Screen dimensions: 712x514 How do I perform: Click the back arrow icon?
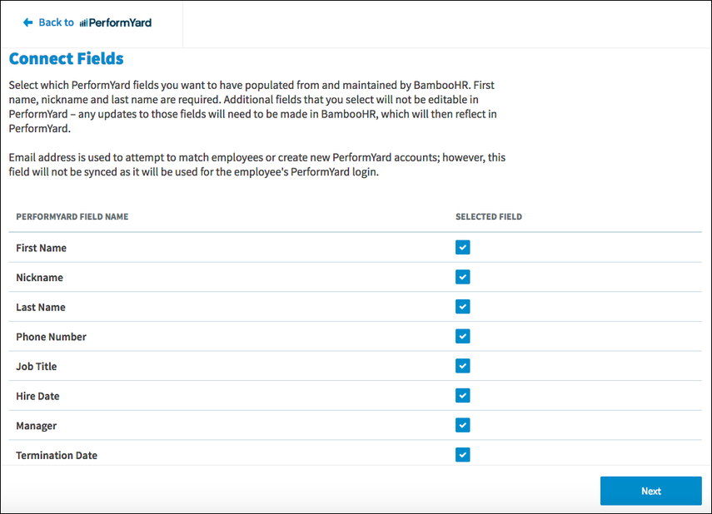coord(27,22)
